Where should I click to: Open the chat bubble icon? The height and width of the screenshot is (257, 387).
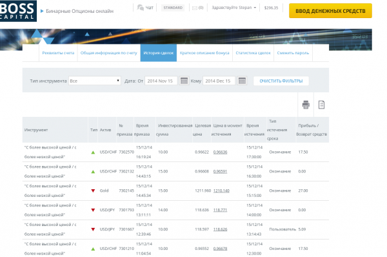pyautogui.click(x=141, y=8)
